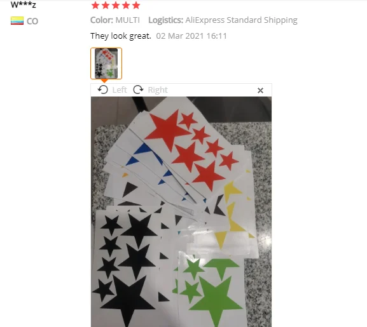Click the 'They look great.' review text
367x327 pixels.
[121, 36]
